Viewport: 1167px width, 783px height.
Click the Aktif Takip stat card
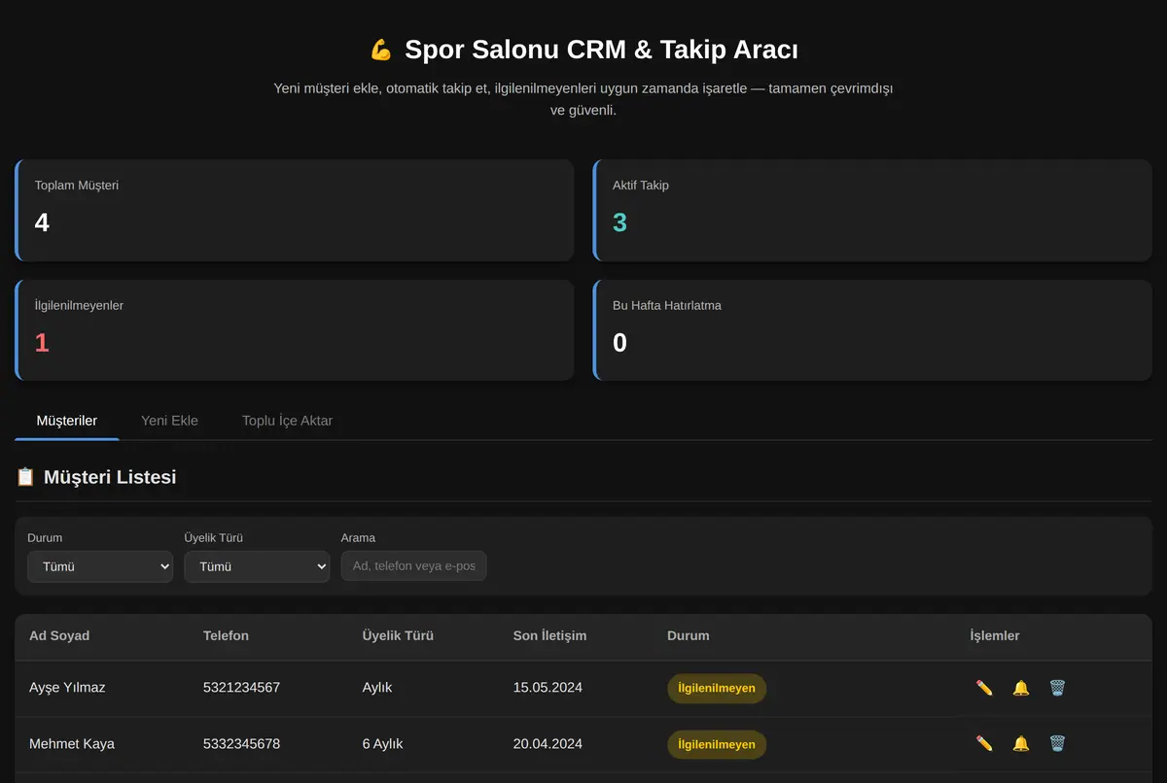click(872, 210)
